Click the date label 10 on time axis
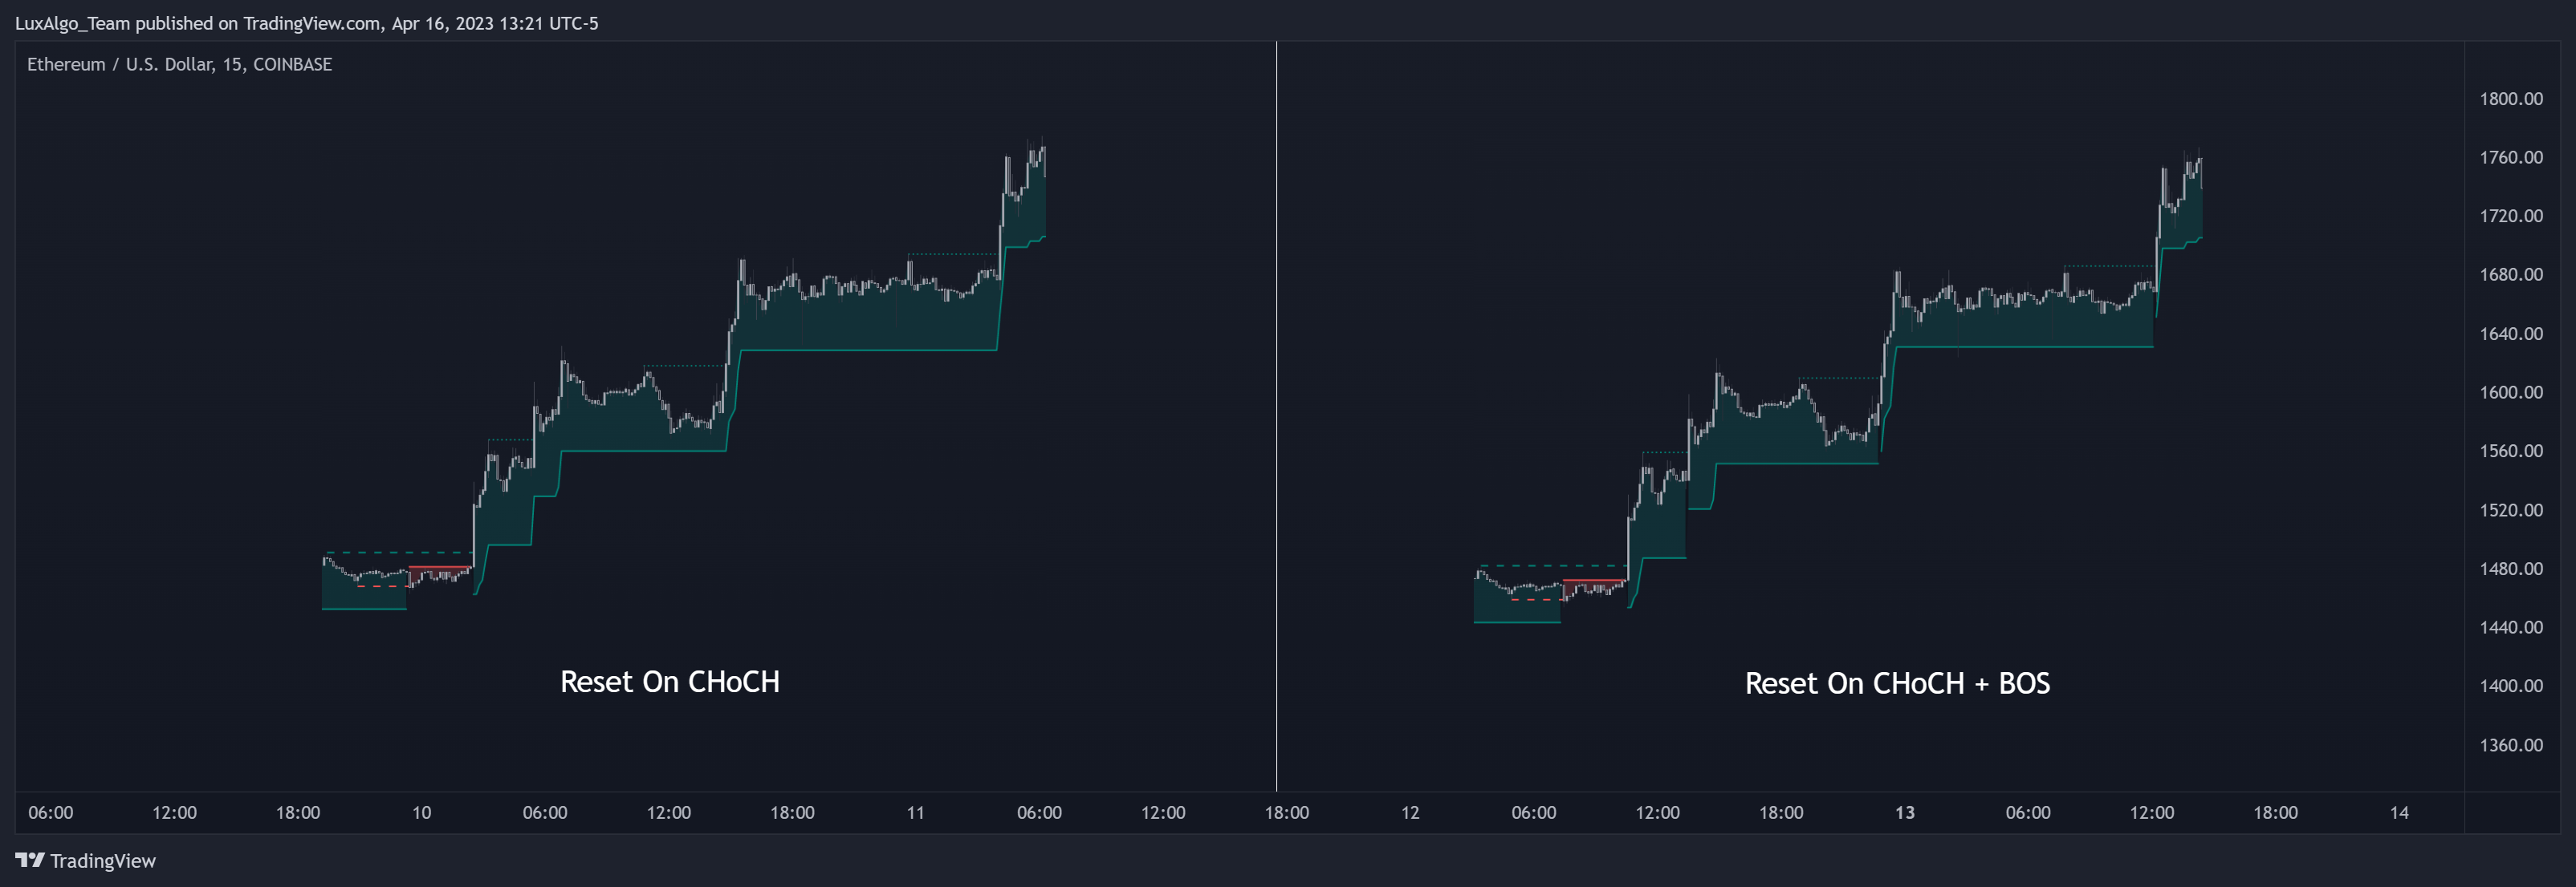Image resolution: width=2576 pixels, height=887 pixels. coord(421,813)
